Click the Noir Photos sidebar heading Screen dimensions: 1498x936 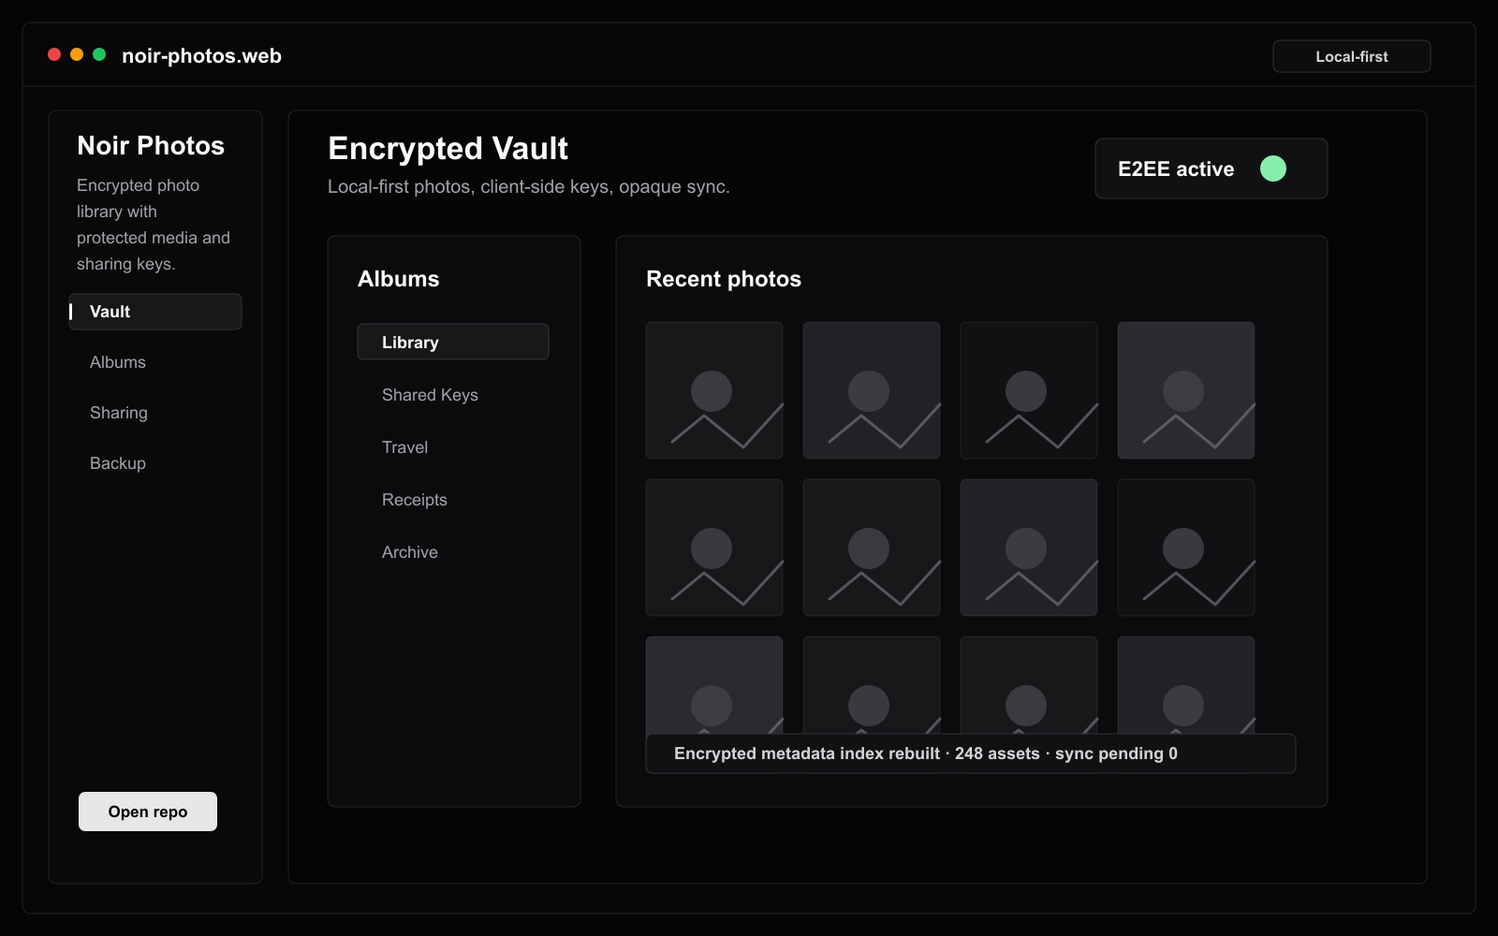[151, 146]
